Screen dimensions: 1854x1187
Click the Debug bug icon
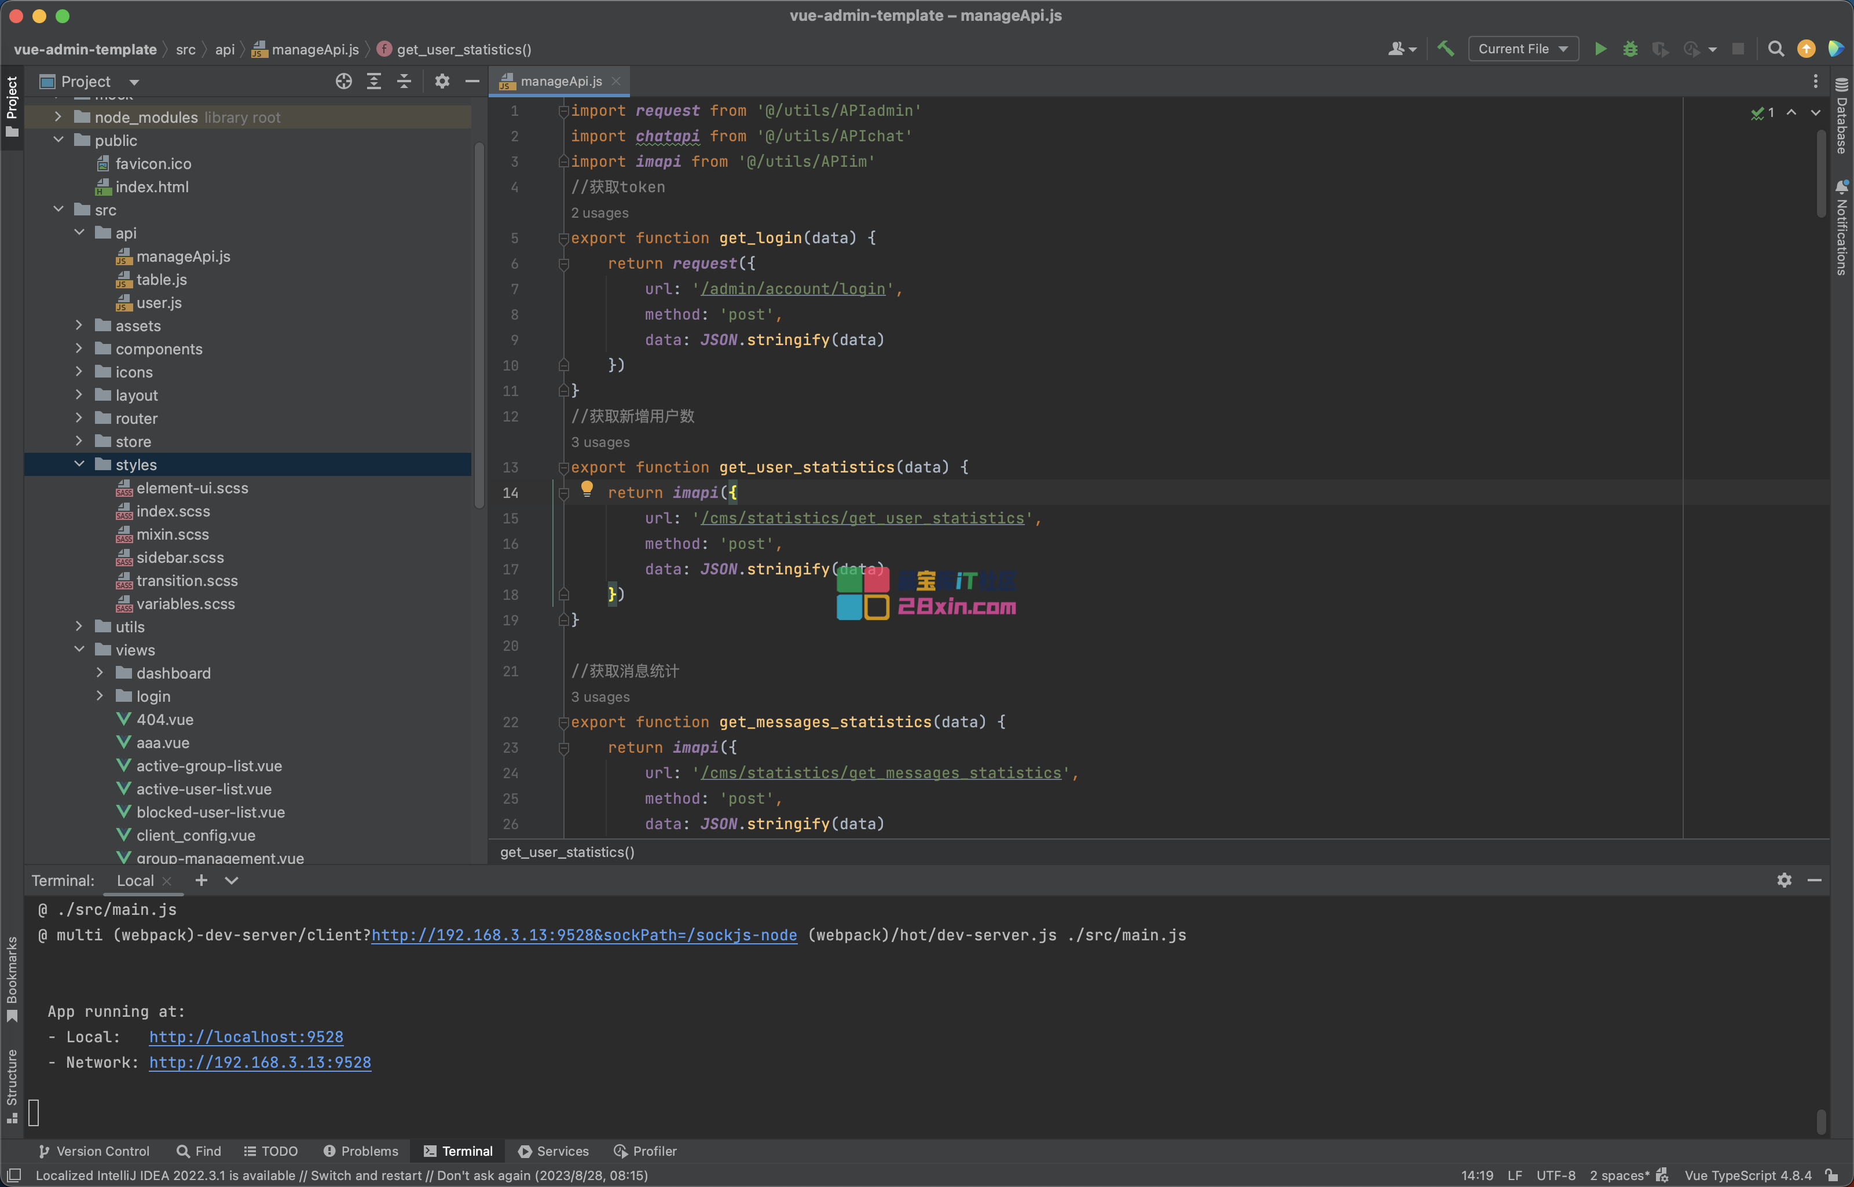(x=1631, y=49)
